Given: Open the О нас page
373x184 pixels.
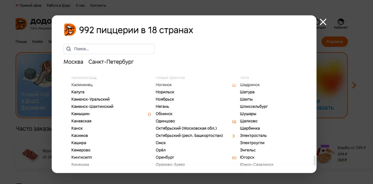Looking at the screenshot, I should tap(80, 5).
